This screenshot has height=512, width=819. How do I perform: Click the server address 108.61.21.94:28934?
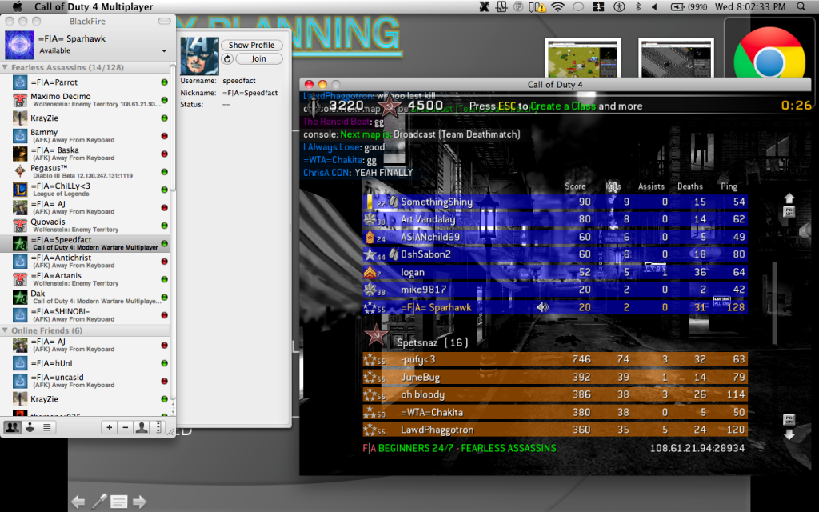click(697, 448)
